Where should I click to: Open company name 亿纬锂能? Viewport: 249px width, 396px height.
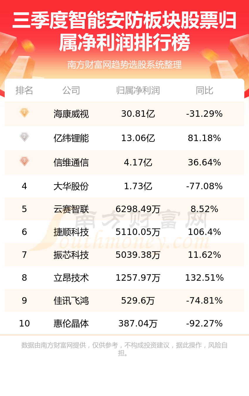point(71,138)
